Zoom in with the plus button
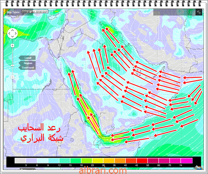Image resolution: width=208 pixels, height=174 pixels. tap(13, 46)
